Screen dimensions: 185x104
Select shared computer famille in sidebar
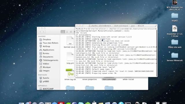(x=46, y=78)
